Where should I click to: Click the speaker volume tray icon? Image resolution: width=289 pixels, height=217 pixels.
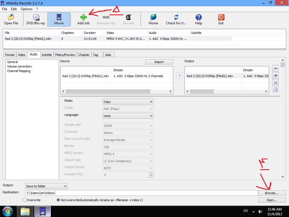point(260,211)
